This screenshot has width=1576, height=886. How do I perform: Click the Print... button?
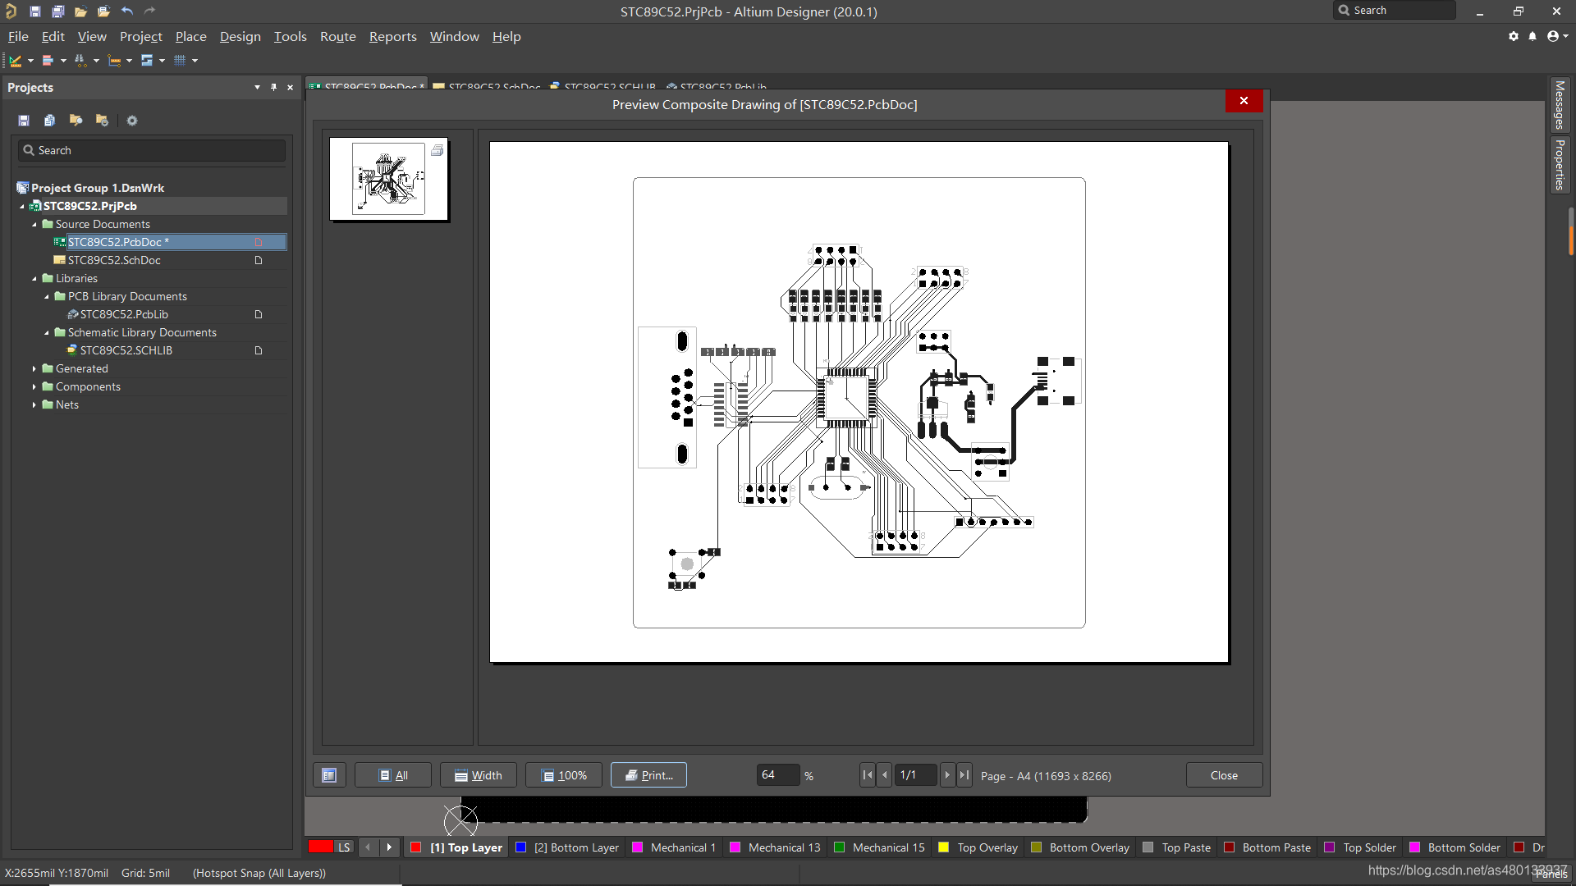(648, 775)
